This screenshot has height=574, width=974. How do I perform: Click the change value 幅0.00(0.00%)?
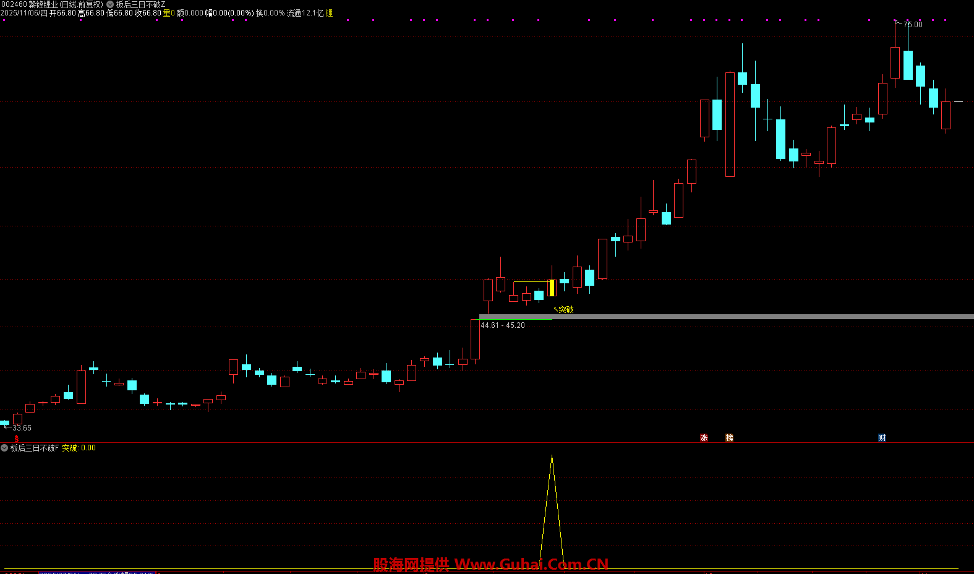tap(229, 13)
